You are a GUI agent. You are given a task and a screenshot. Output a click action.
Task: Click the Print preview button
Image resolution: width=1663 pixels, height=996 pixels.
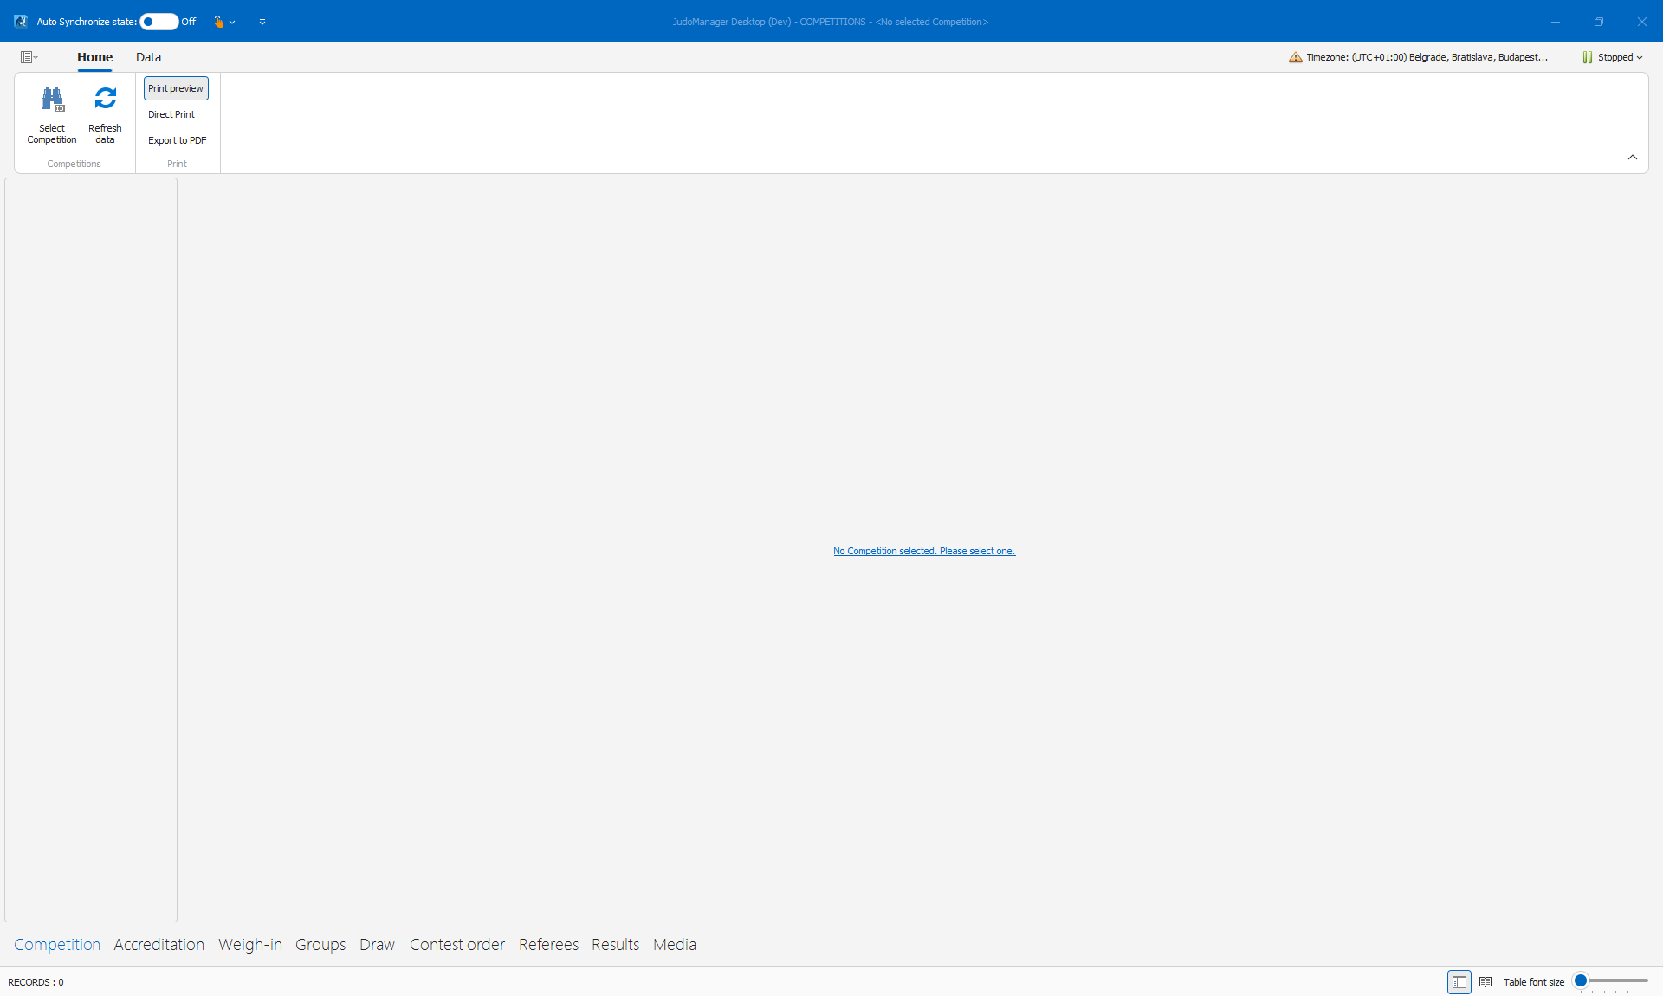coord(176,88)
